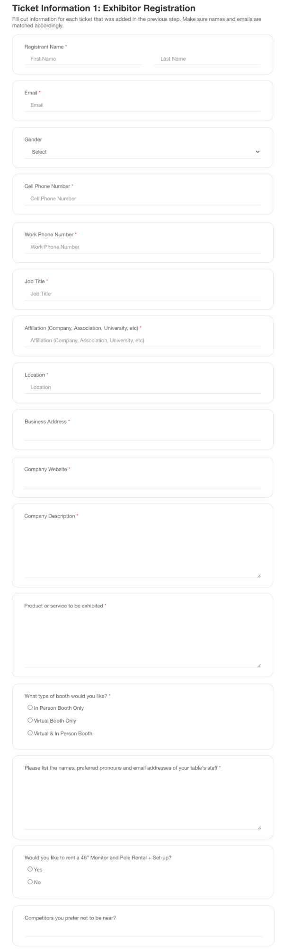Click the Business Address input line
The image size is (284, 949).
click(142, 434)
